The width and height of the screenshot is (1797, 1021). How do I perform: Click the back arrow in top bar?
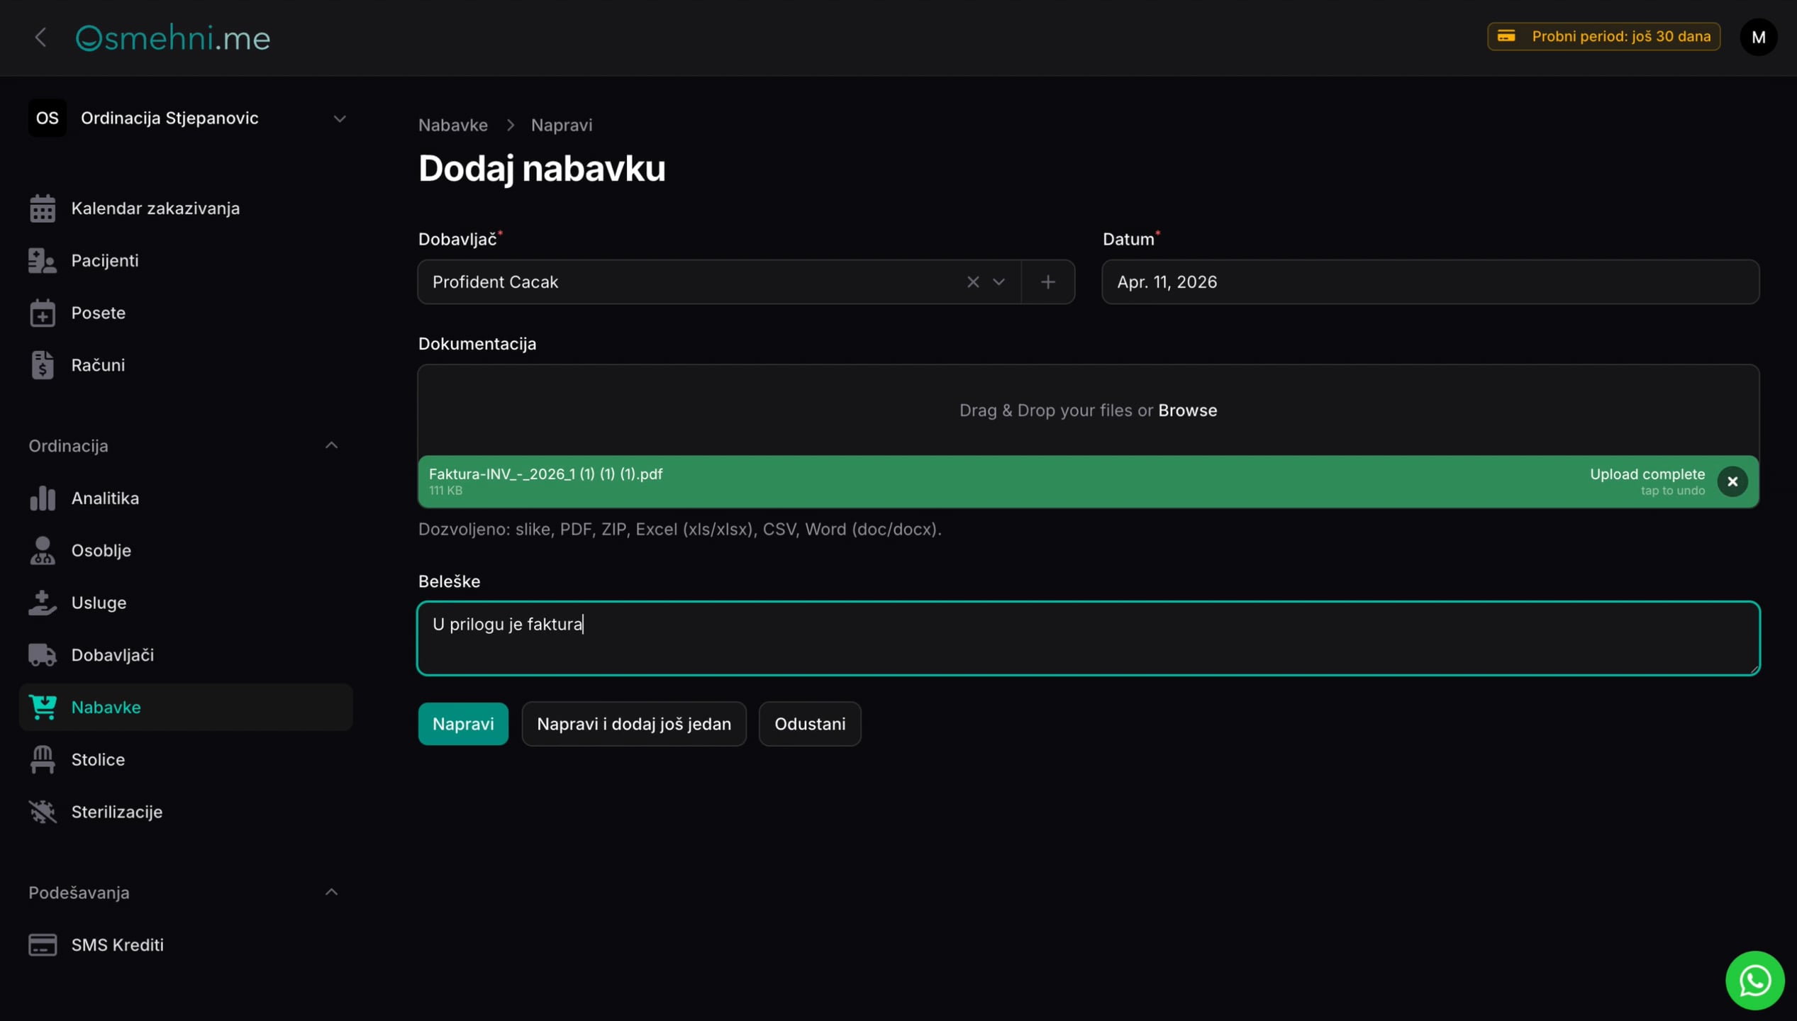pyautogui.click(x=40, y=37)
